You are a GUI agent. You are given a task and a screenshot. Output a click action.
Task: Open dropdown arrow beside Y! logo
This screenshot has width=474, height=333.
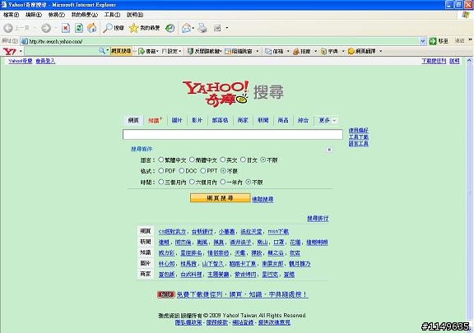click(x=21, y=51)
